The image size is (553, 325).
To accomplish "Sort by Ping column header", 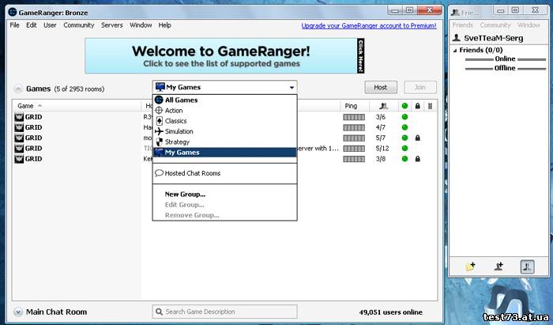I will click(355, 106).
